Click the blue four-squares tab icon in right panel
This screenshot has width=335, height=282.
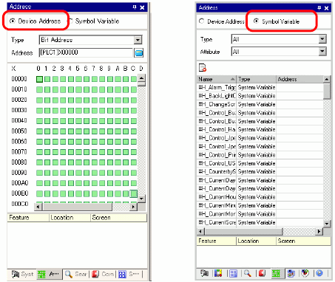click(233, 273)
